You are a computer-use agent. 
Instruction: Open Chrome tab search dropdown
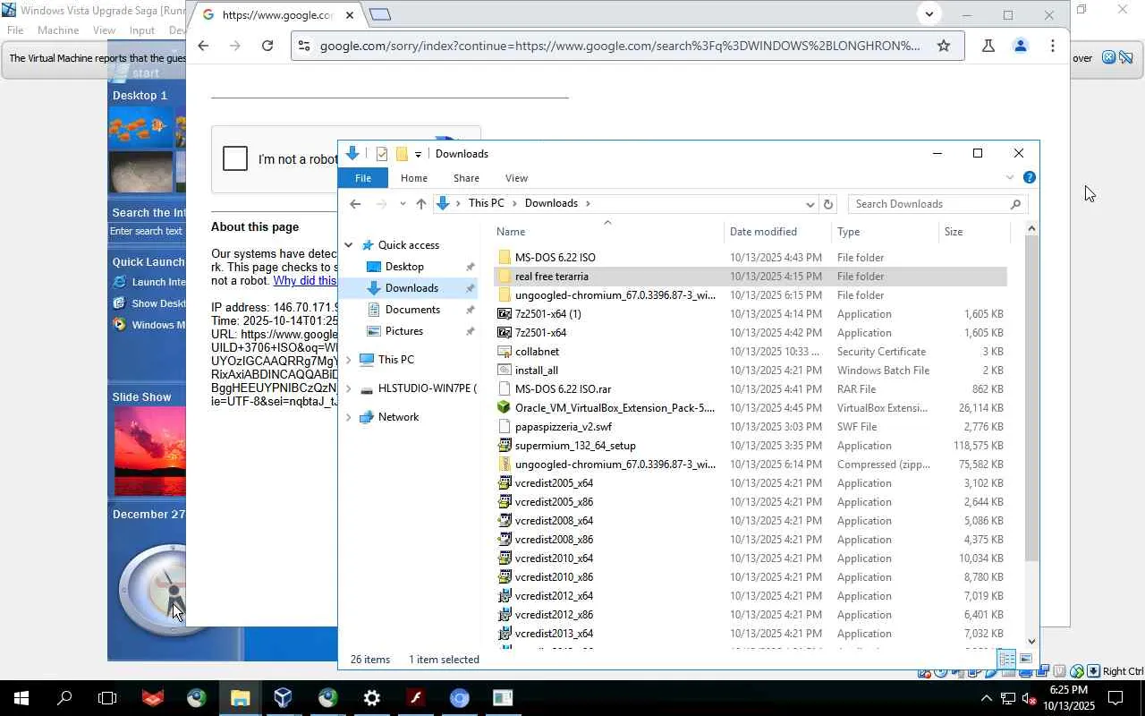(x=929, y=14)
